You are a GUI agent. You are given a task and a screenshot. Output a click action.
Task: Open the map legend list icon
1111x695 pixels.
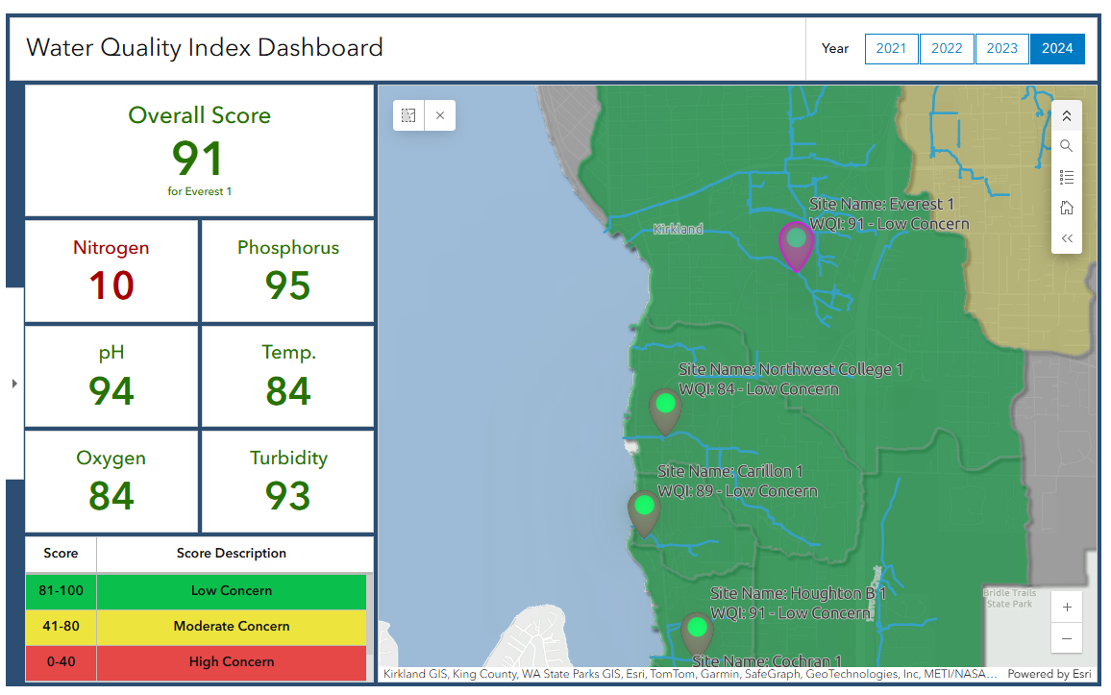coord(1066,177)
